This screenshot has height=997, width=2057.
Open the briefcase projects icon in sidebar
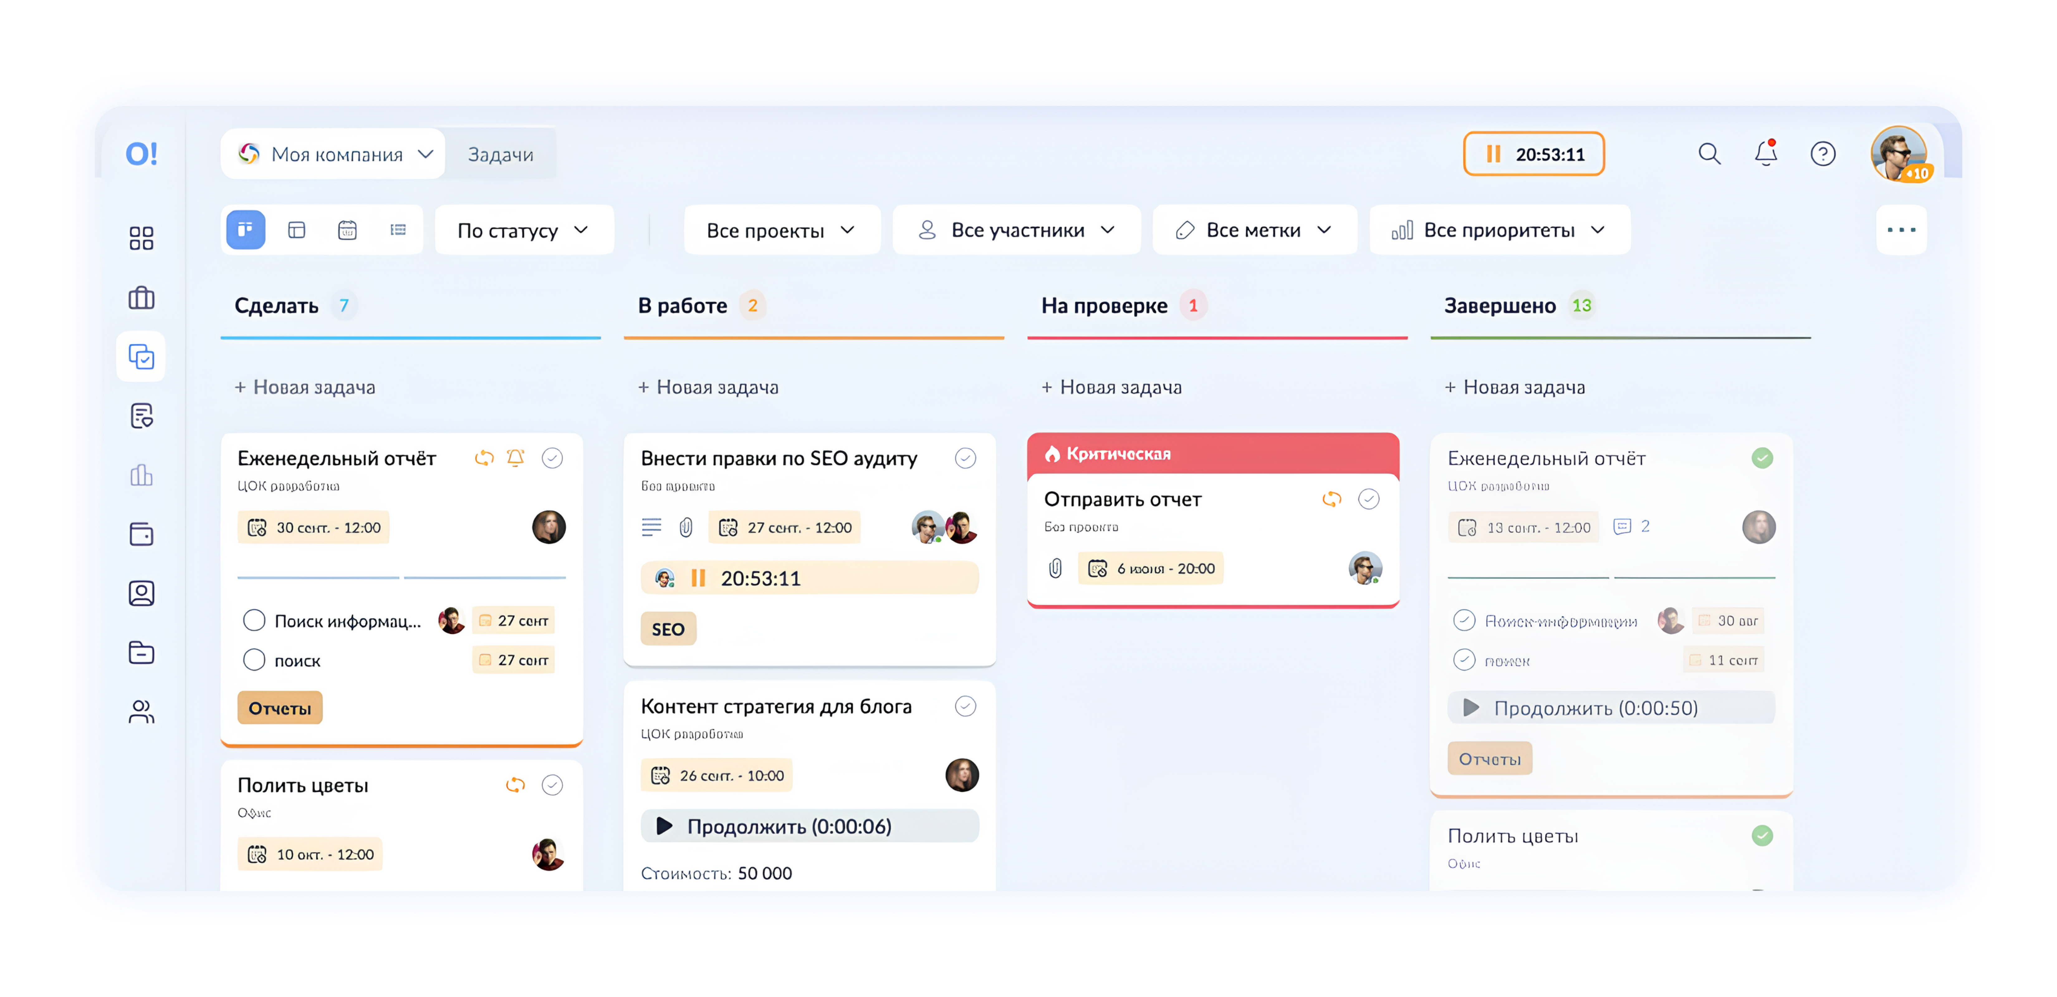[141, 298]
